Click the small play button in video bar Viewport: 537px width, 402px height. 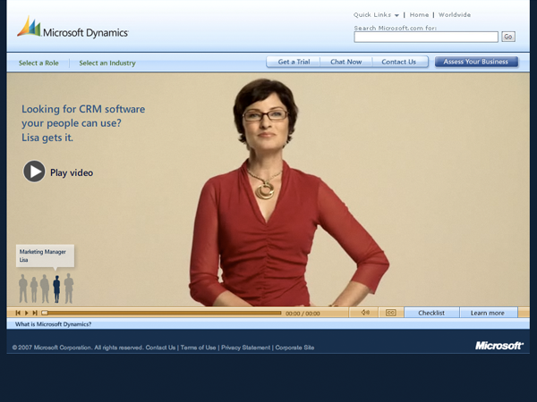[x=26, y=313]
